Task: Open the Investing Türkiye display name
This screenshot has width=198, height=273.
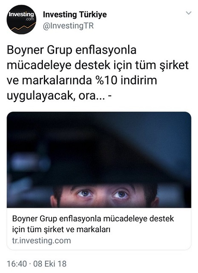Action: [75, 14]
